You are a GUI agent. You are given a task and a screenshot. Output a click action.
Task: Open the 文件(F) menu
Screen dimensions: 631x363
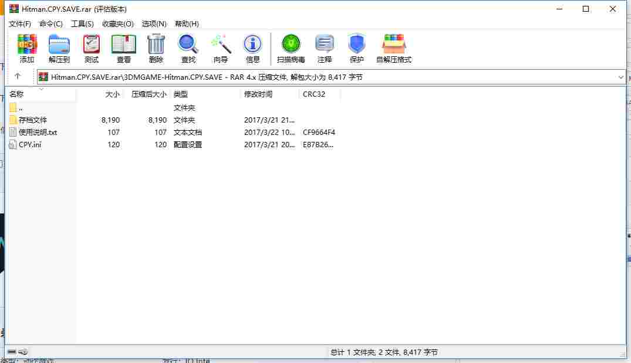click(20, 23)
